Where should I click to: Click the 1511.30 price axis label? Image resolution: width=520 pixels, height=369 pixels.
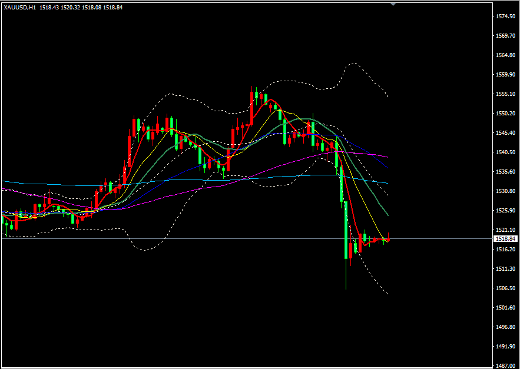click(x=505, y=268)
